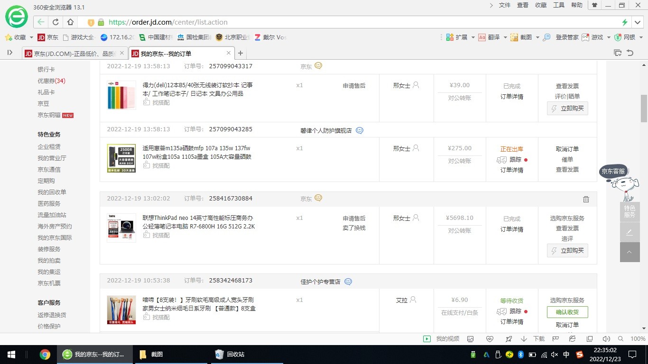Click the 卖了换钱 link for ThinkPad order
Image resolution: width=648 pixels, height=364 pixels.
pyautogui.click(x=354, y=228)
